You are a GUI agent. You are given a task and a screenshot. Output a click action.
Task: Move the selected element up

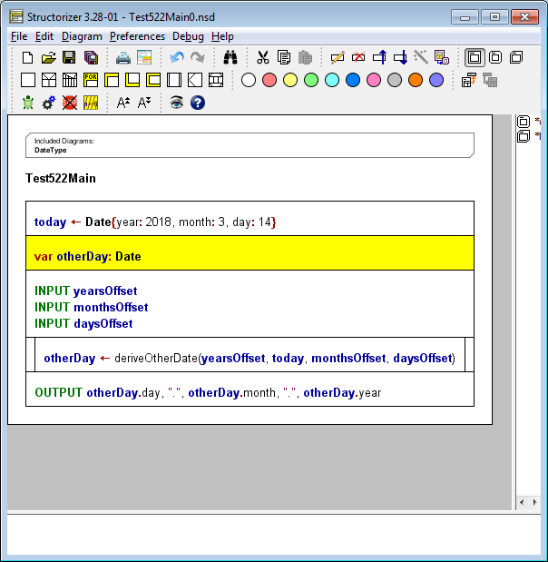point(379,58)
